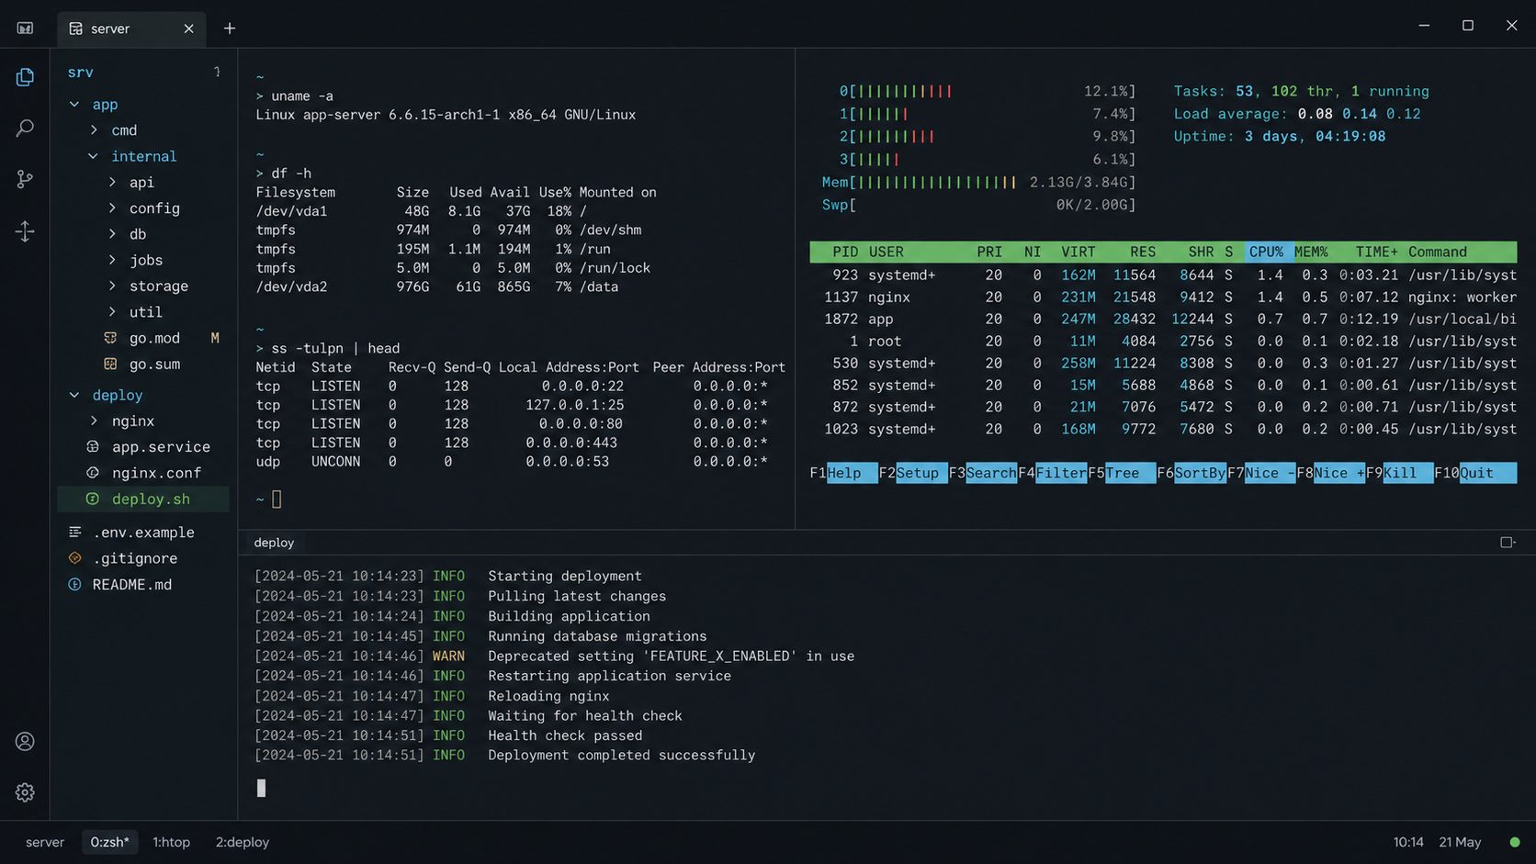
Task: Select the PID 1872 app process row
Action: coord(1163,320)
